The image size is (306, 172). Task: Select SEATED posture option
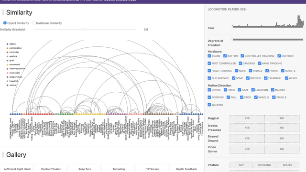tap(288, 165)
